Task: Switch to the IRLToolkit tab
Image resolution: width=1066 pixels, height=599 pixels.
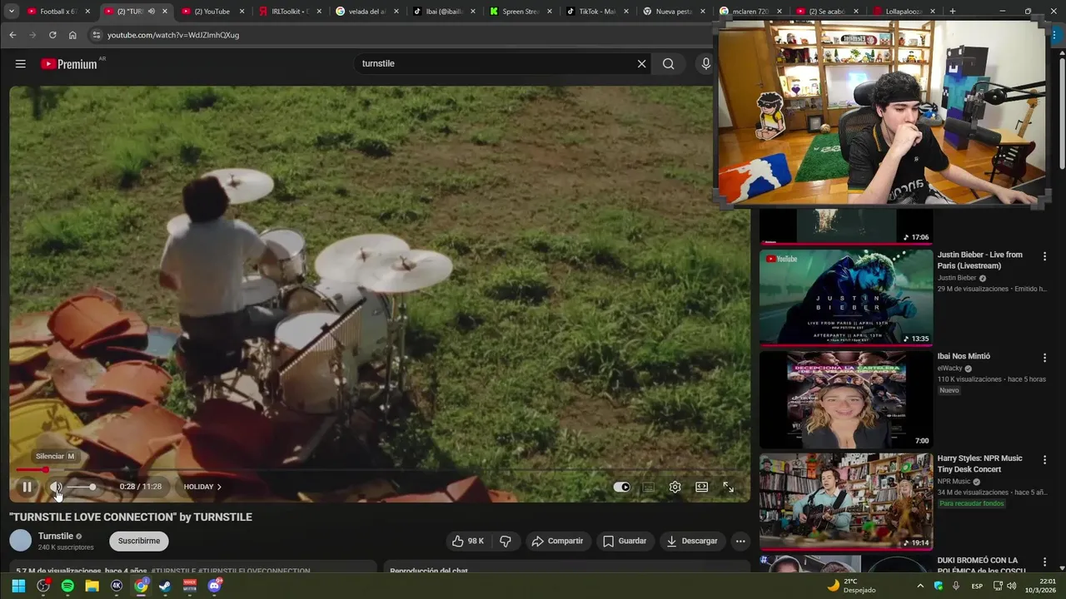Action: tap(290, 12)
